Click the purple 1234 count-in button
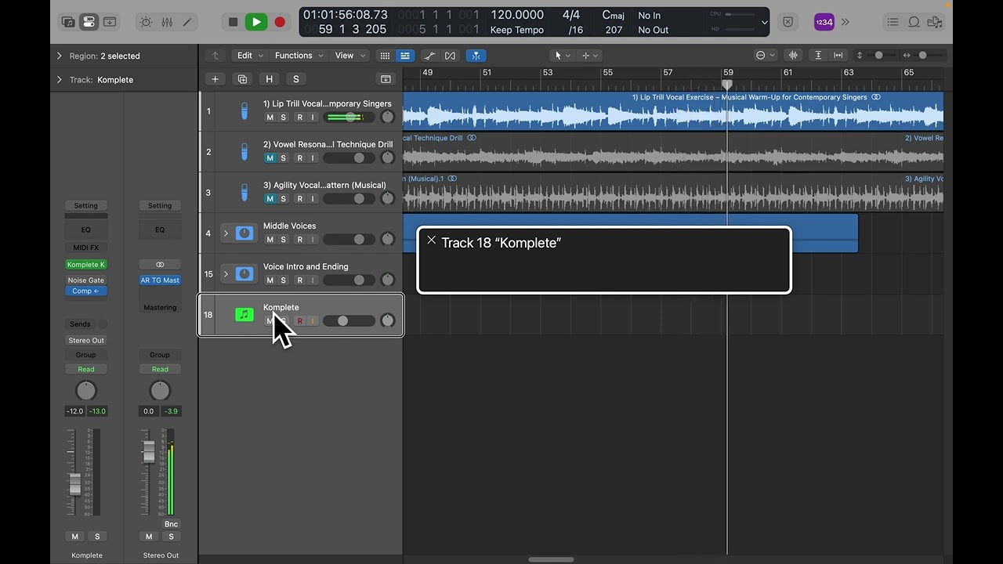Image resolution: width=1003 pixels, height=564 pixels. [x=824, y=22]
